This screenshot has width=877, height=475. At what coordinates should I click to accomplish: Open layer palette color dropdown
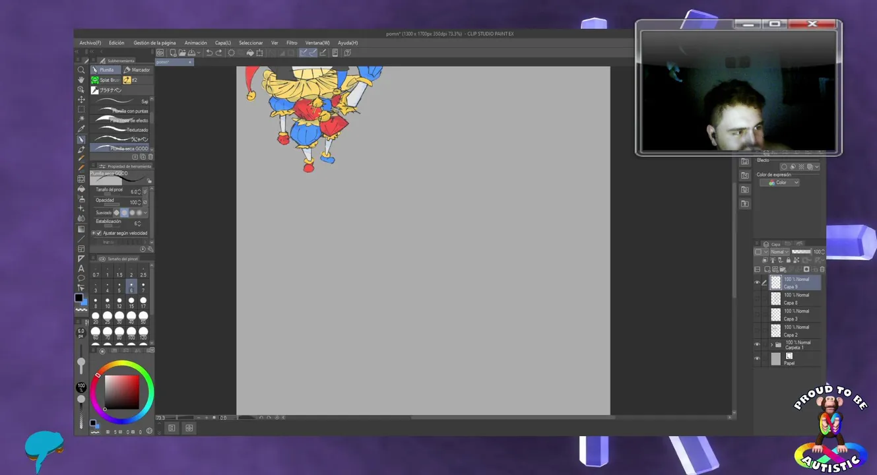(x=761, y=251)
